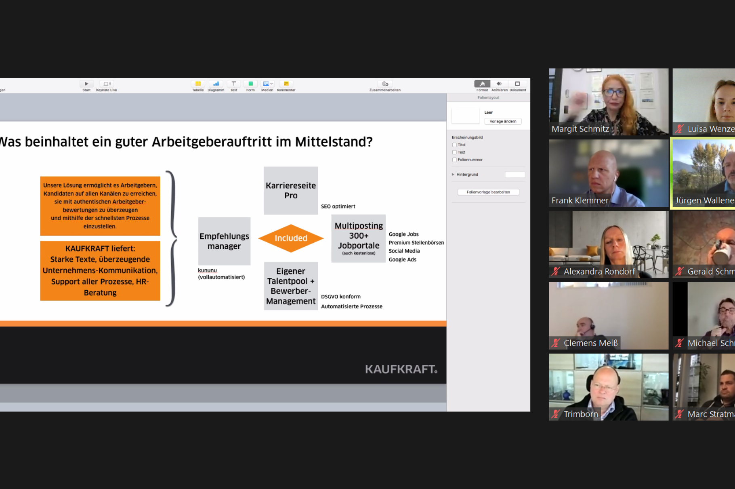735x489 pixels.
Task: Select the Format inspector button
Action: 482,84
